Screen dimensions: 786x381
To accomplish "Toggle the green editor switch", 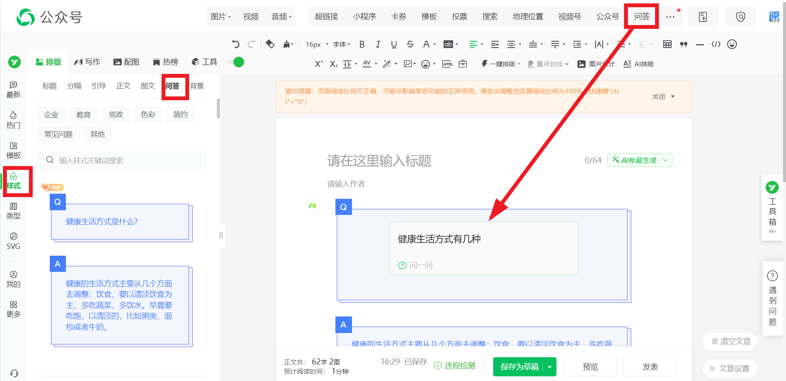I will coord(236,62).
